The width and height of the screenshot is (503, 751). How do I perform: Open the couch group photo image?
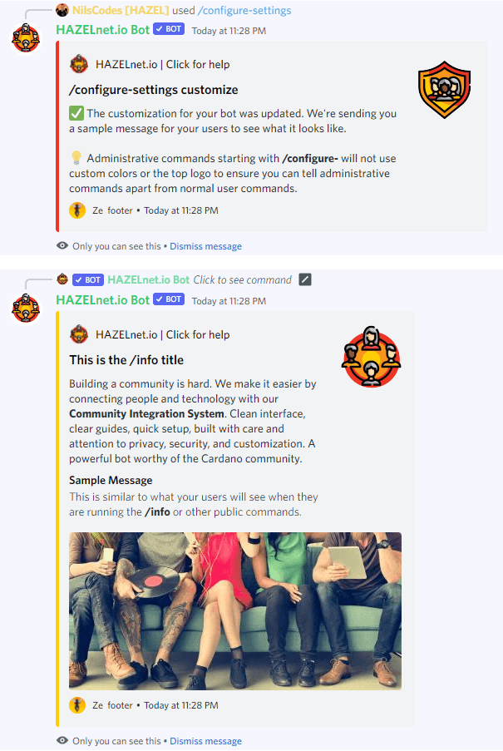tap(235, 610)
